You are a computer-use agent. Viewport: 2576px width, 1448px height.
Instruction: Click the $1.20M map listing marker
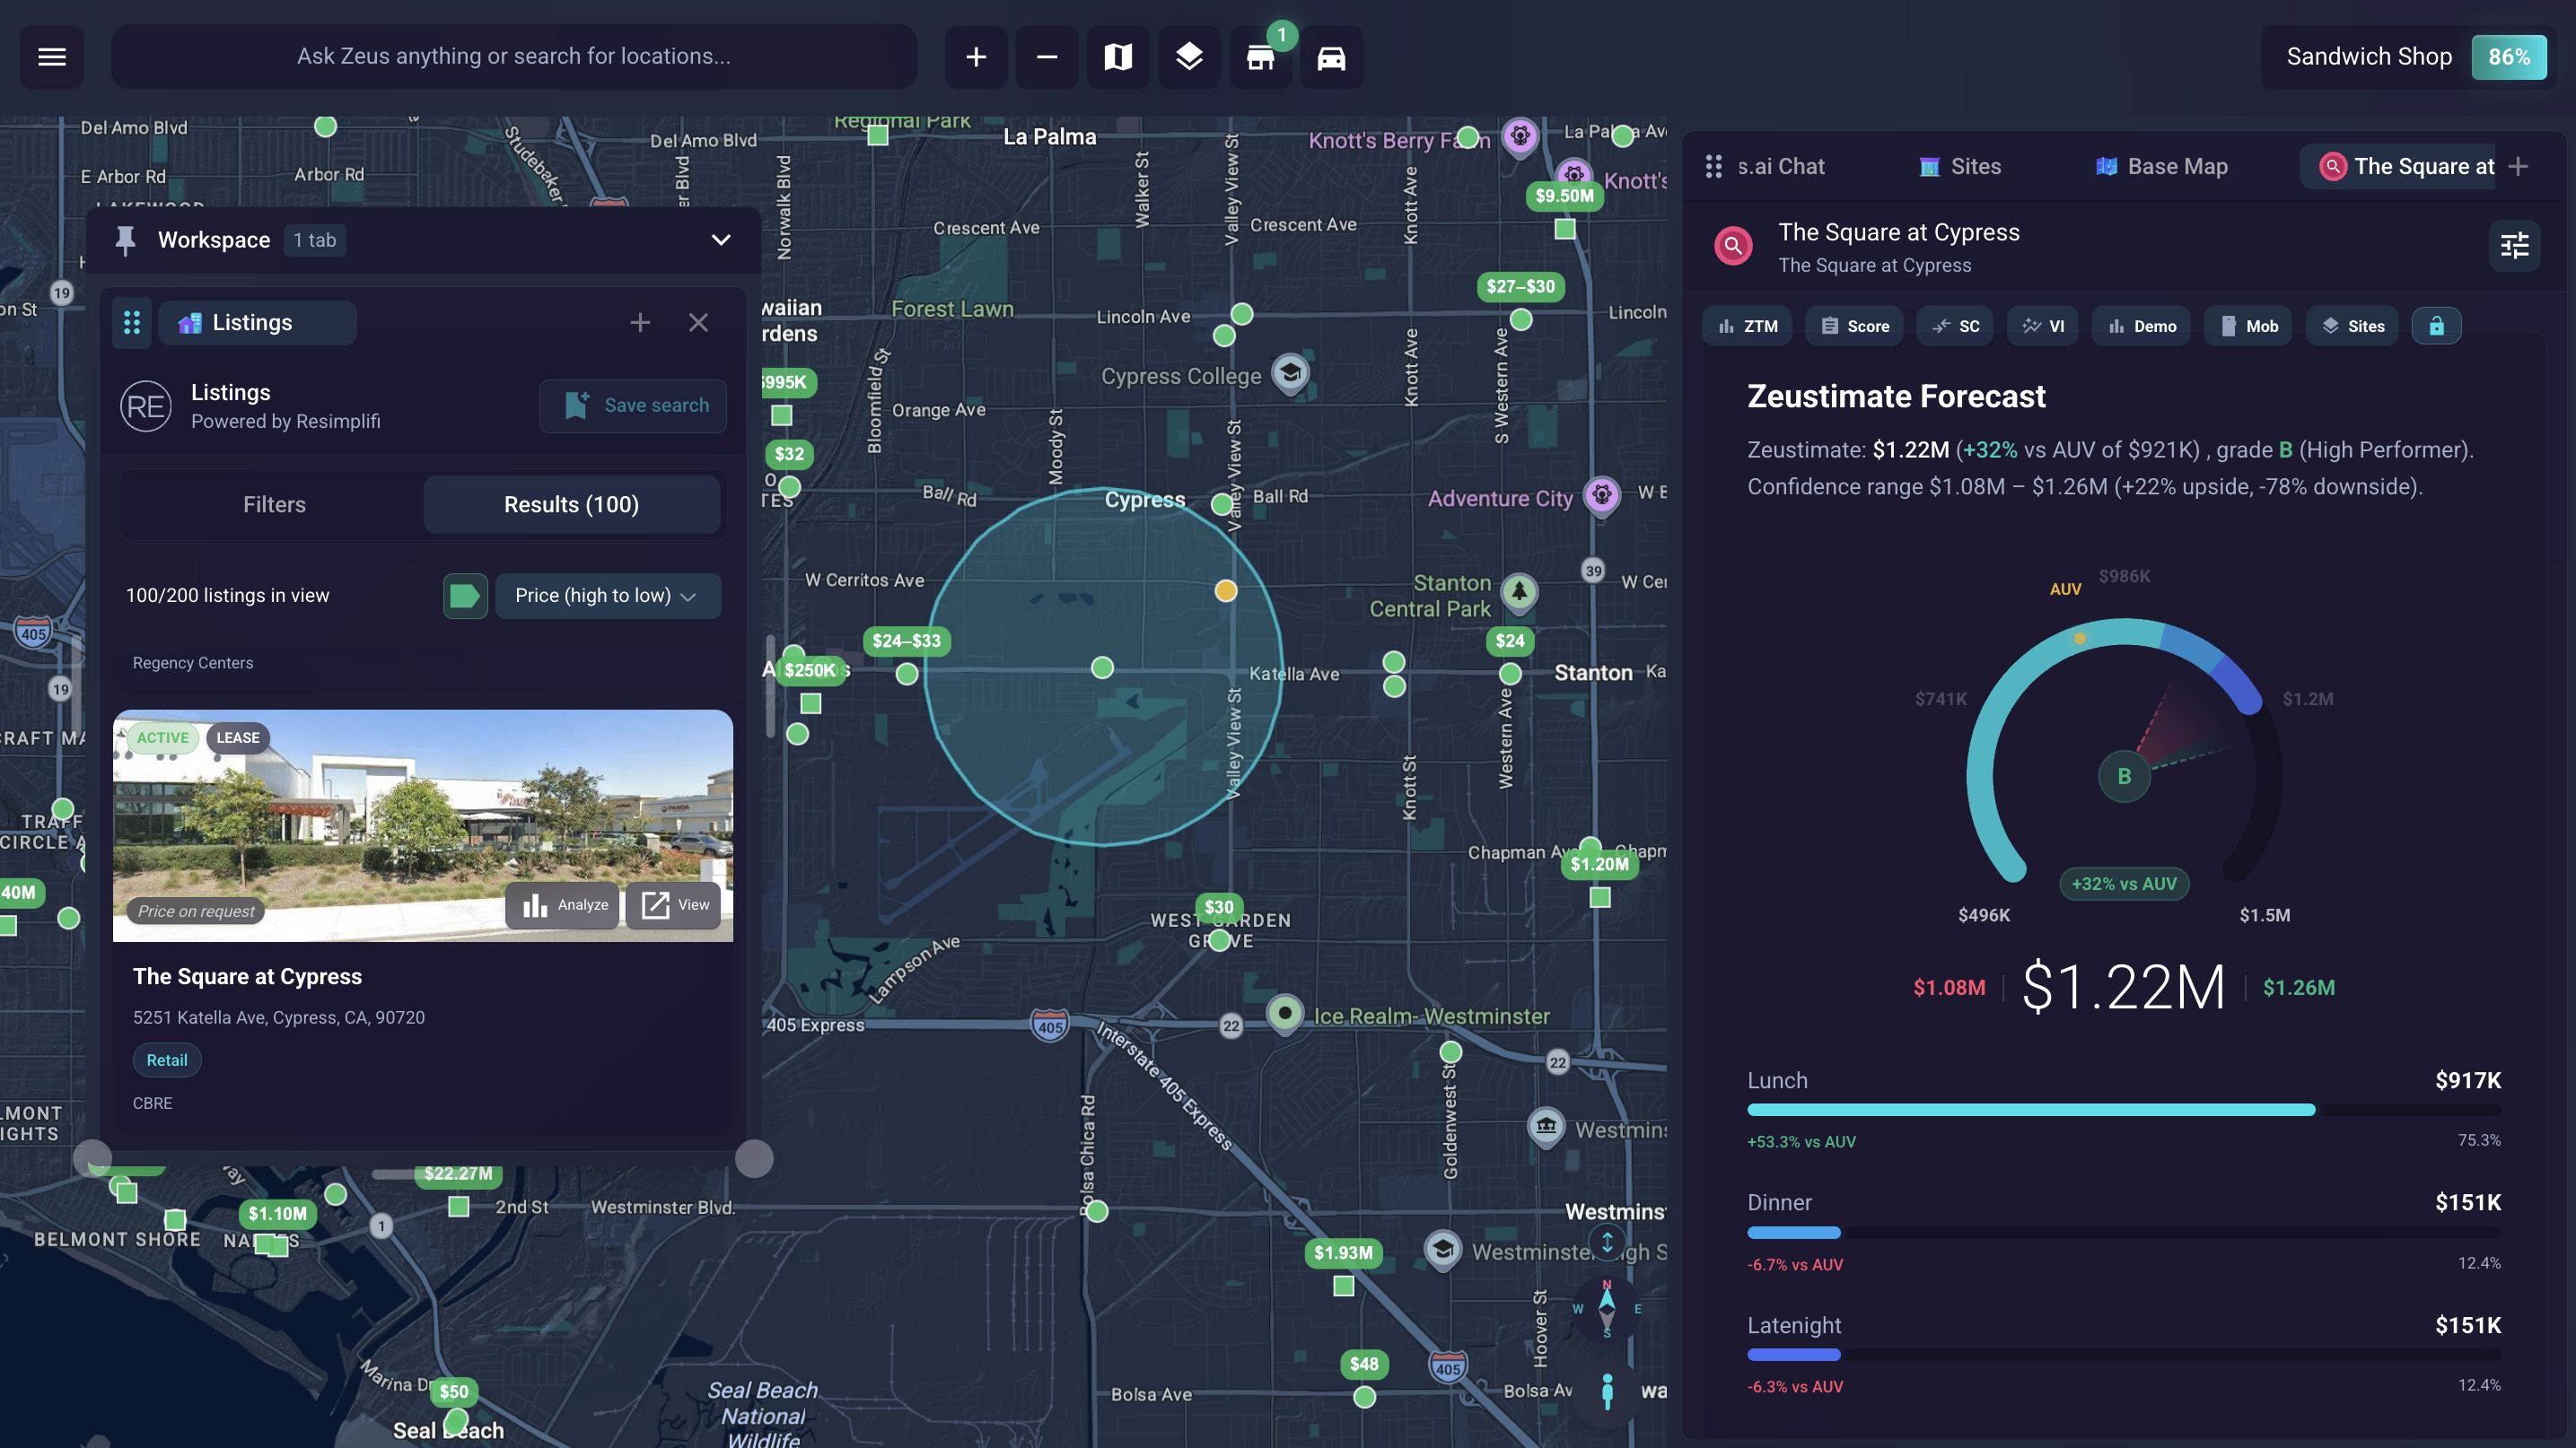click(1599, 864)
